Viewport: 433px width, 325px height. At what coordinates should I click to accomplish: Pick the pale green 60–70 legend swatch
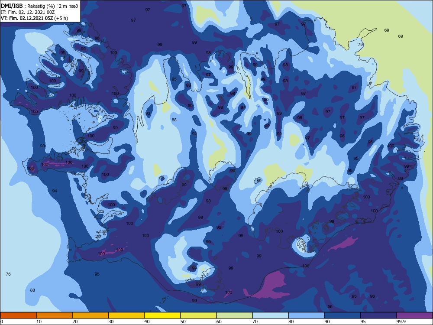point(234,315)
